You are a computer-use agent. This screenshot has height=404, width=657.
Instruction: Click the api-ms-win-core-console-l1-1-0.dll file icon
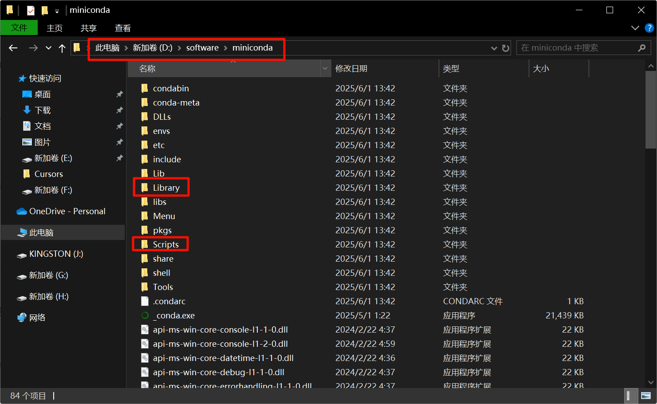[145, 329]
